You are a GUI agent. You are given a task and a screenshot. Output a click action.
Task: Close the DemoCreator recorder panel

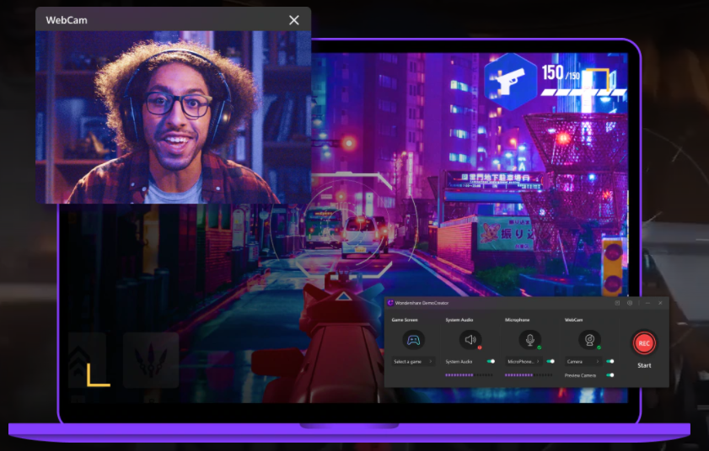click(x=660, y=303)
